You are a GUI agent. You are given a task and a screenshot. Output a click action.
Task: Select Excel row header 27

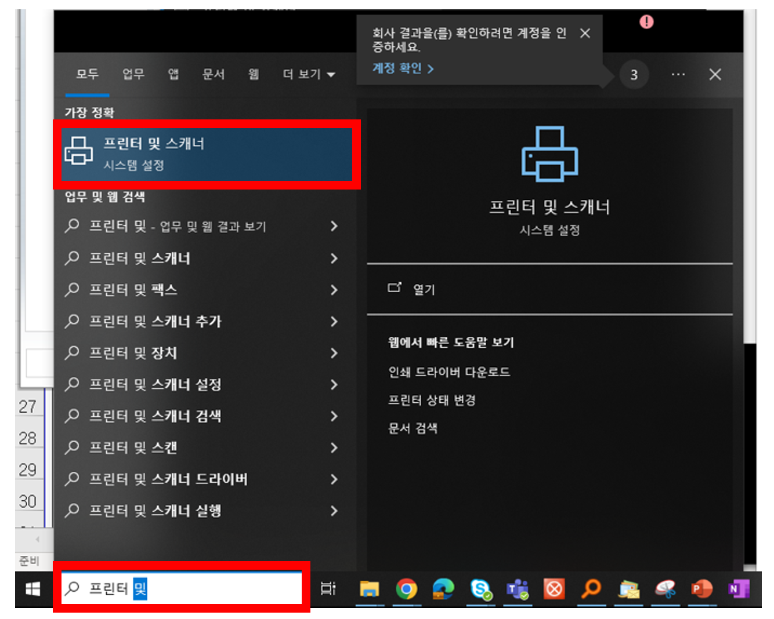29,406
